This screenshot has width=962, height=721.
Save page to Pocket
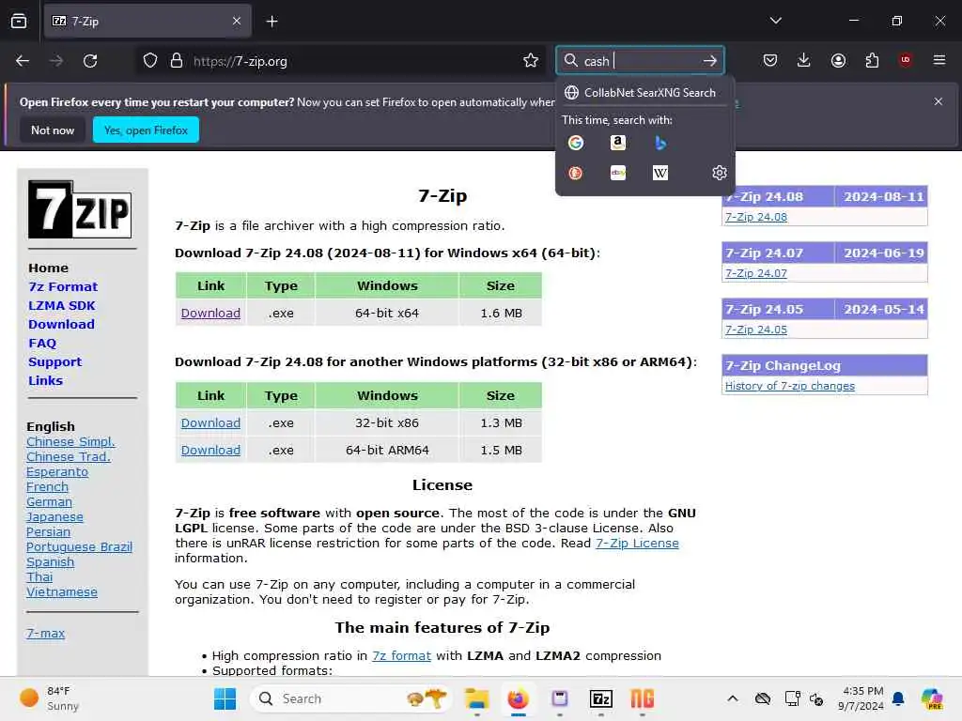click(x=770, y=60)
